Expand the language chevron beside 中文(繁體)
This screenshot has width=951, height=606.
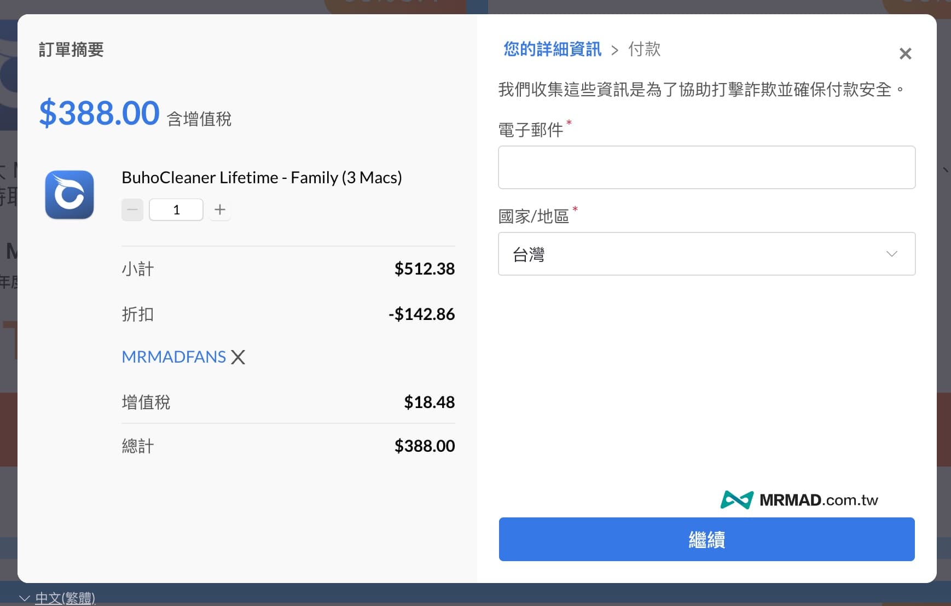tap(24, 598)
